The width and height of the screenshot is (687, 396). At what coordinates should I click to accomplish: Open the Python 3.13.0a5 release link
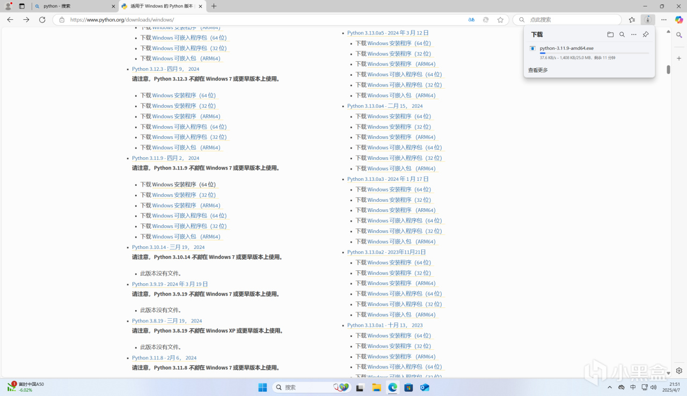click(x=388, y=33)
